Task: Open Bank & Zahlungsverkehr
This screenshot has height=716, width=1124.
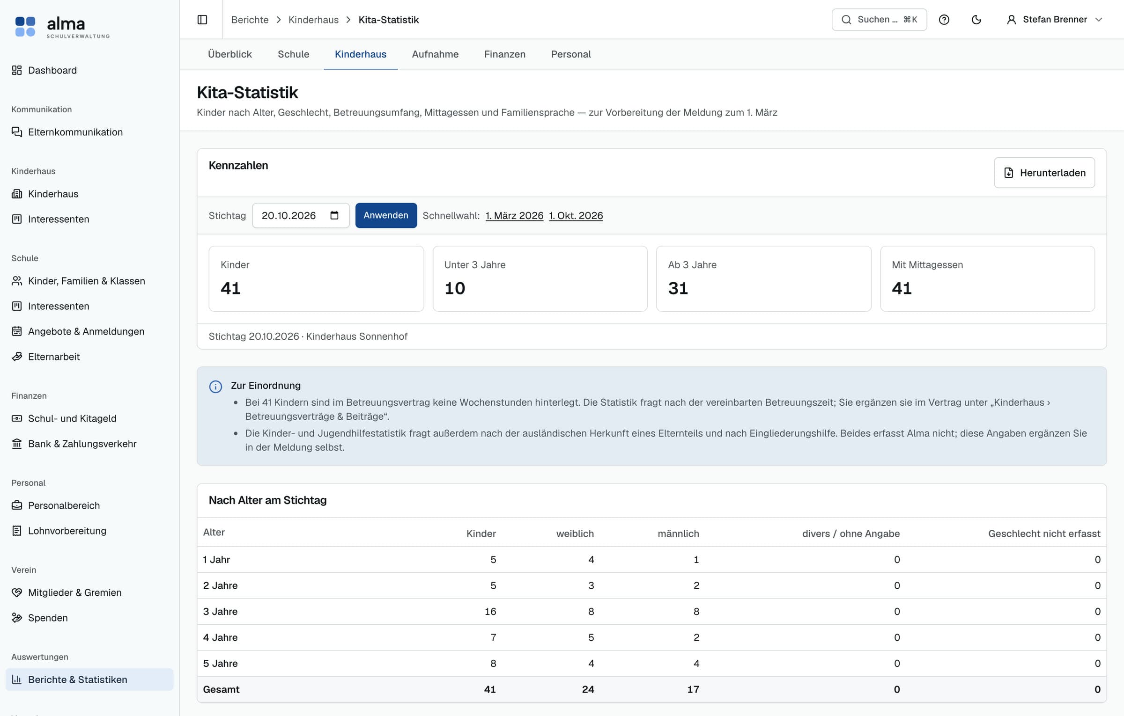Action: coord(89,444)
